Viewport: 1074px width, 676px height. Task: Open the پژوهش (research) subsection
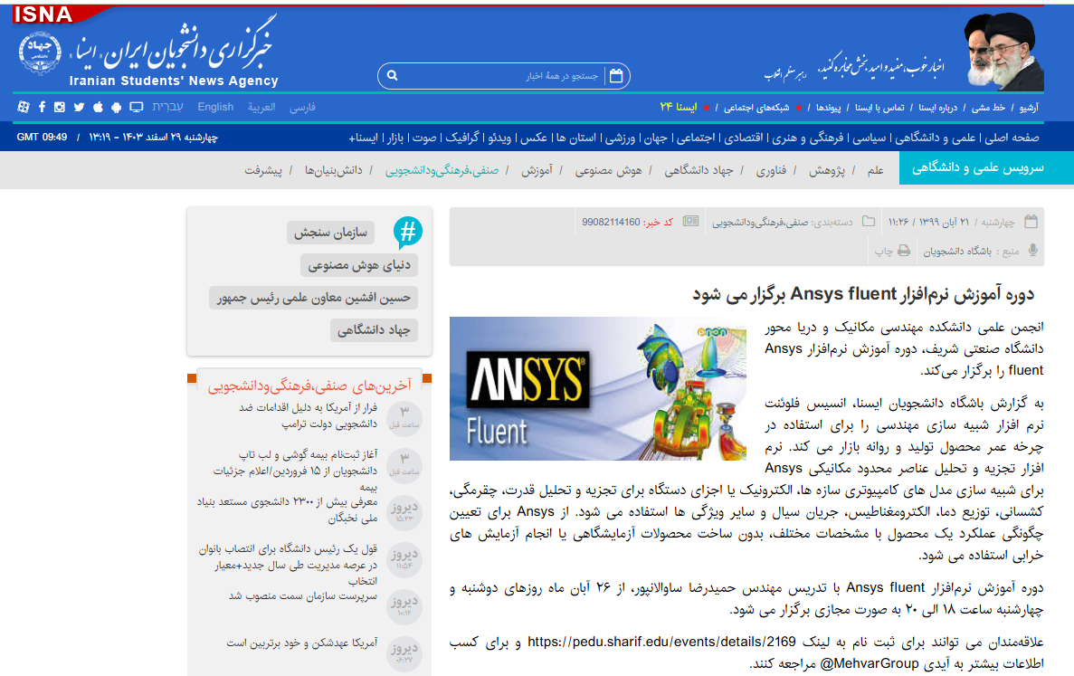(x=827, y=170)
